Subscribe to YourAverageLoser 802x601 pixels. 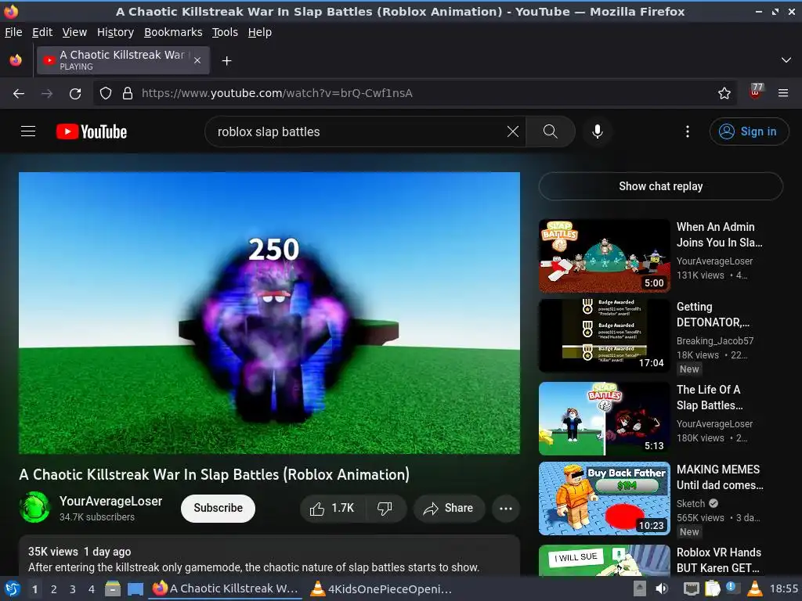(218, 508)
